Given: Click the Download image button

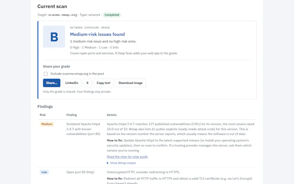Looking at the screenshot, I should pyautogui.click(x=130, y=83).
